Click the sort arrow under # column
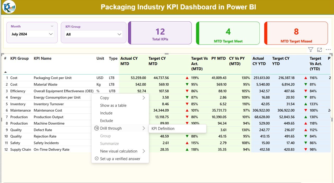 (5, 72)
